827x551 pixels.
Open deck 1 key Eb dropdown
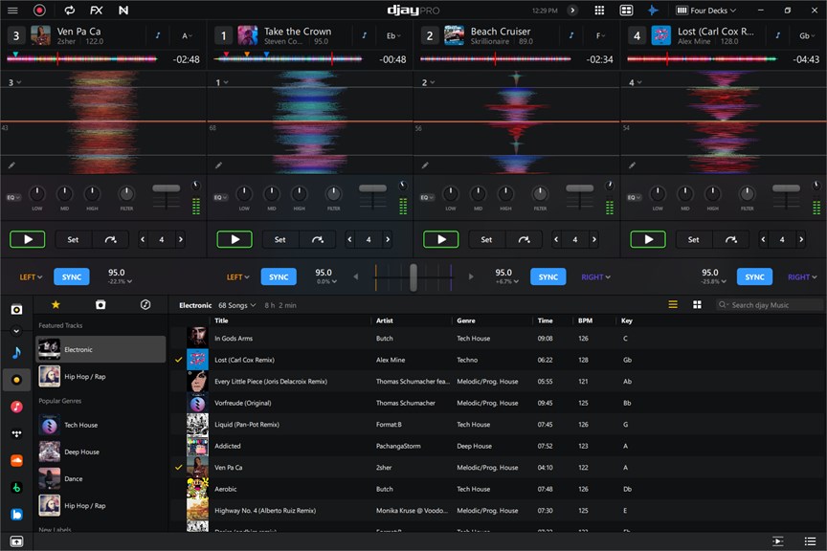pos(393,35)
